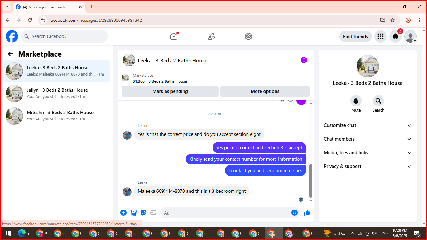427x240 pixels.
Task: Open the conversation information icon
Action: click(x=304, y=60)
